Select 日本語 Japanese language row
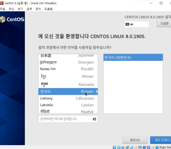Viewport: 171px width, 149px height. (68, 56)
